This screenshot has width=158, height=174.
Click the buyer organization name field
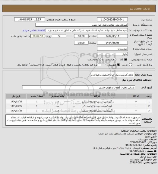point(81,25)
